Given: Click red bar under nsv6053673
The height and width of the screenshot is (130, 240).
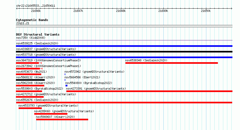Looking at the screenshot, I should [29, 74].
